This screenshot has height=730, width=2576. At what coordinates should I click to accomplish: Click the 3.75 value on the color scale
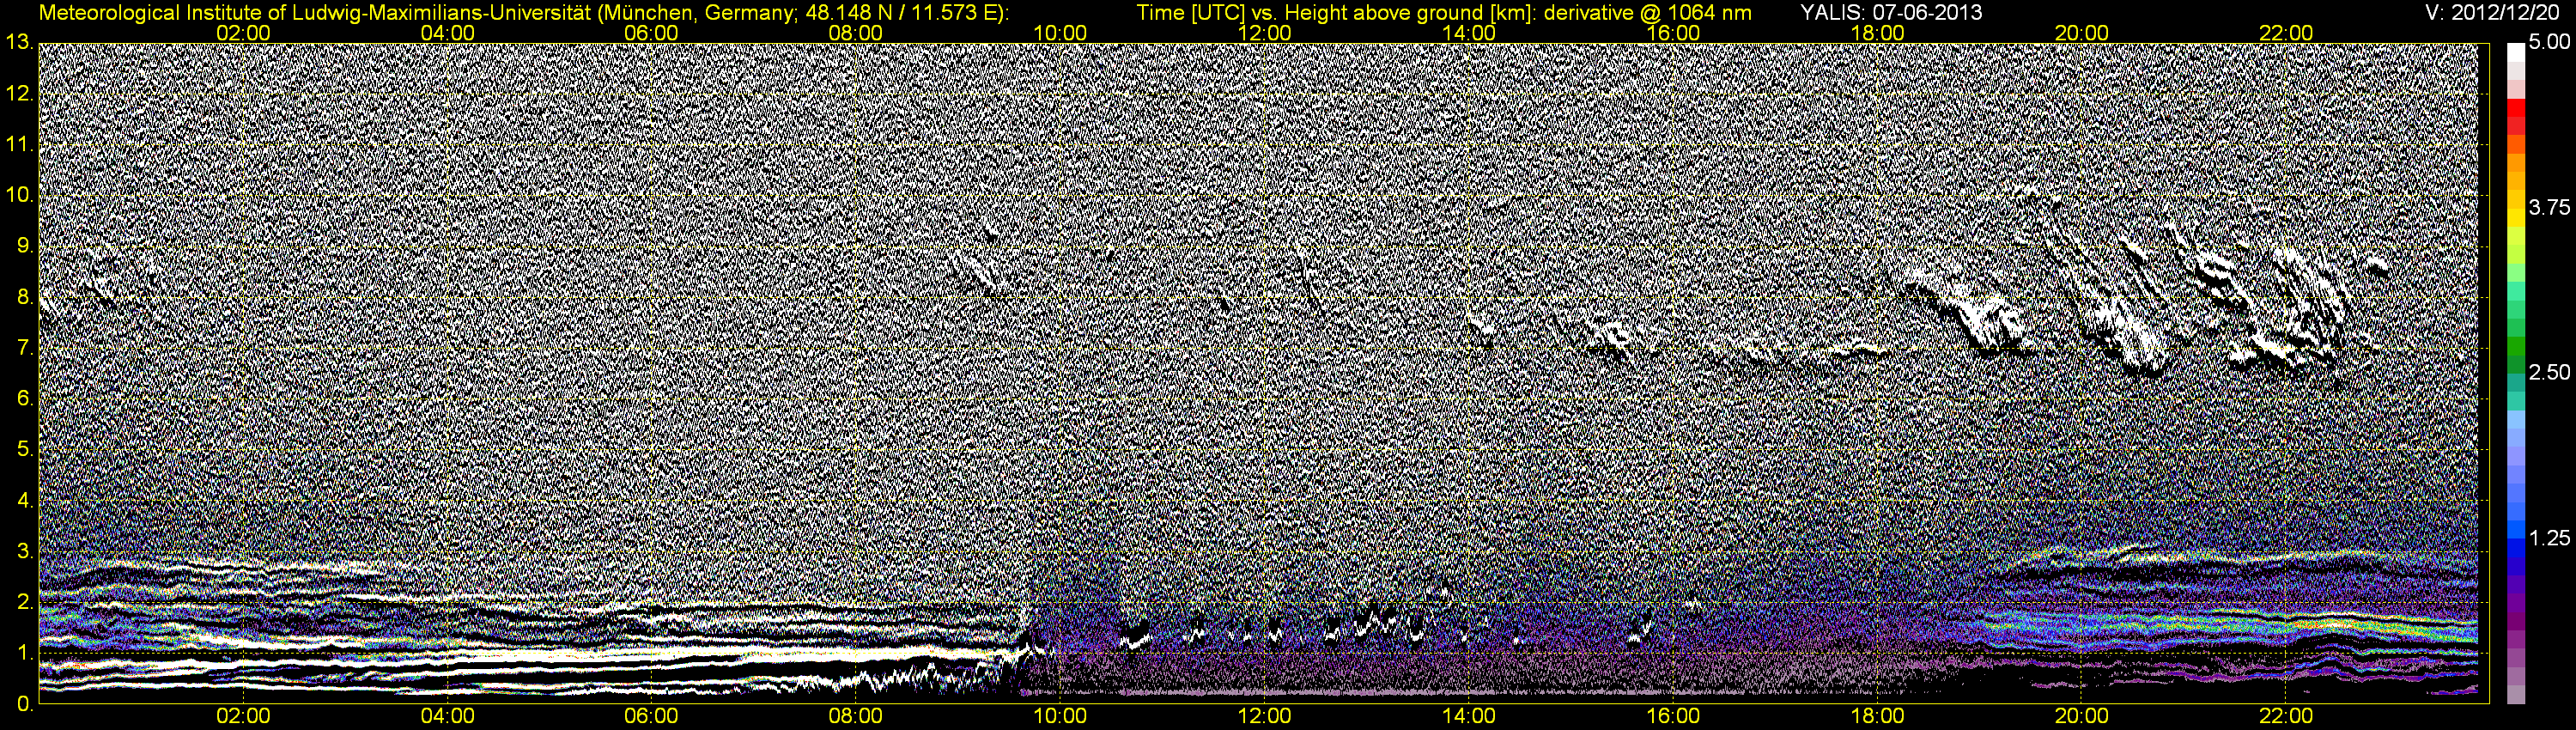2549,207
